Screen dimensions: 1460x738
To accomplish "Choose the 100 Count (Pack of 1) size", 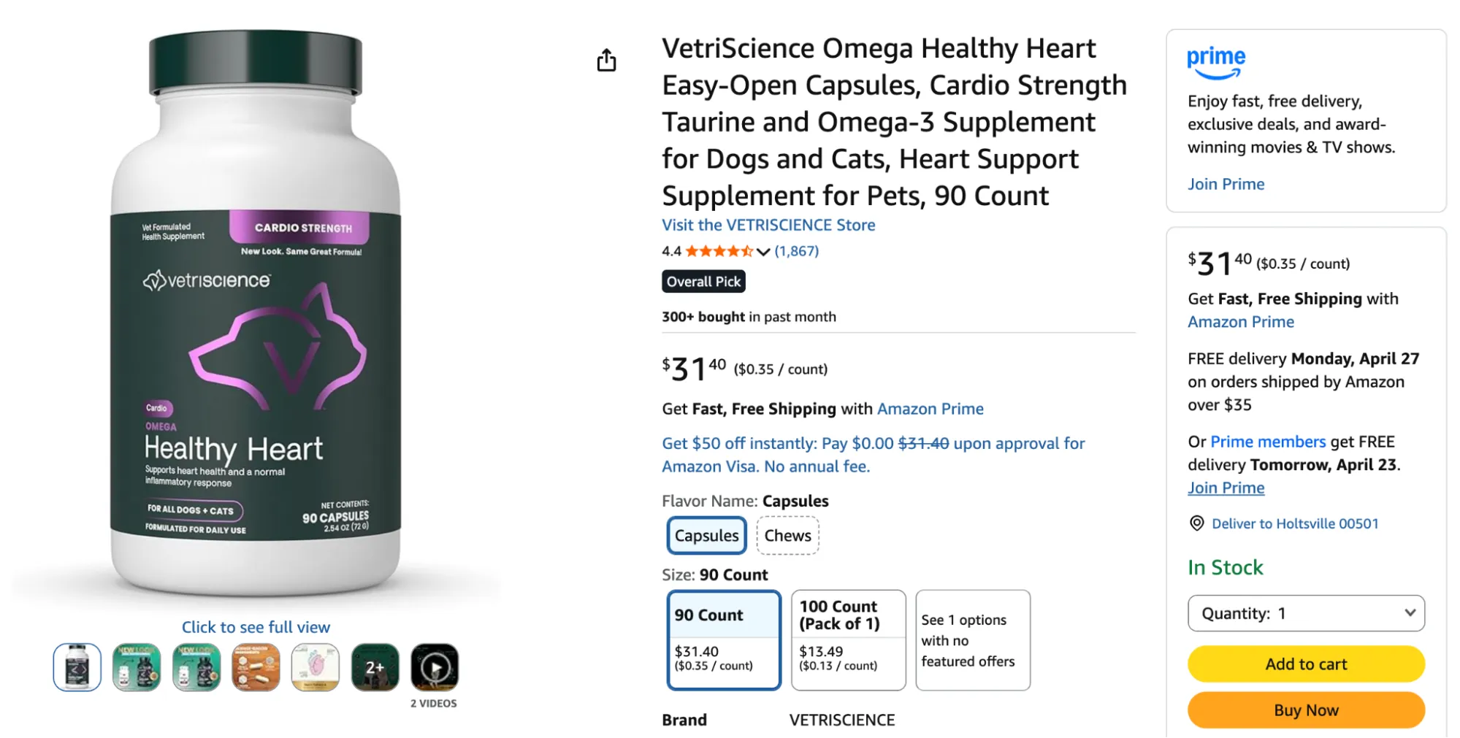I will [x=848, y=640].
